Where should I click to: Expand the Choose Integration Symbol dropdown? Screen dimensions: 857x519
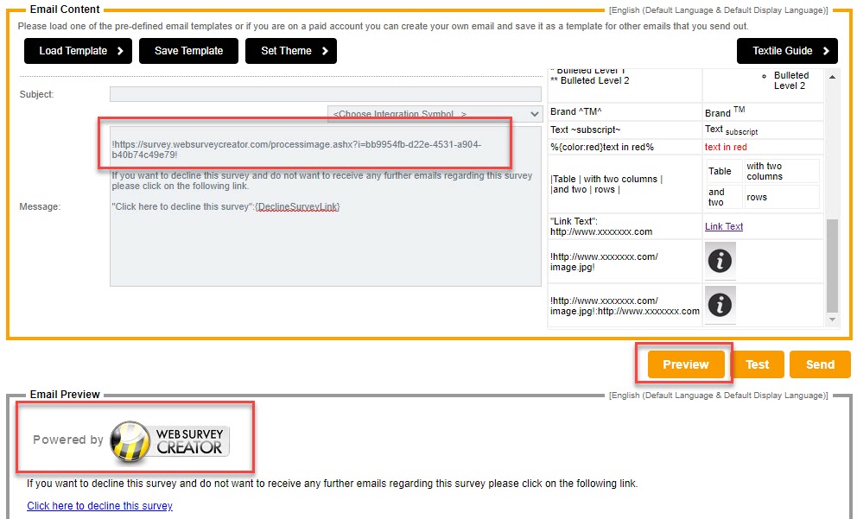435,114
